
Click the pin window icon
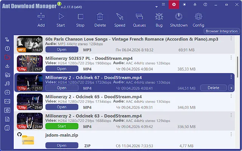(x=195, y=5)
